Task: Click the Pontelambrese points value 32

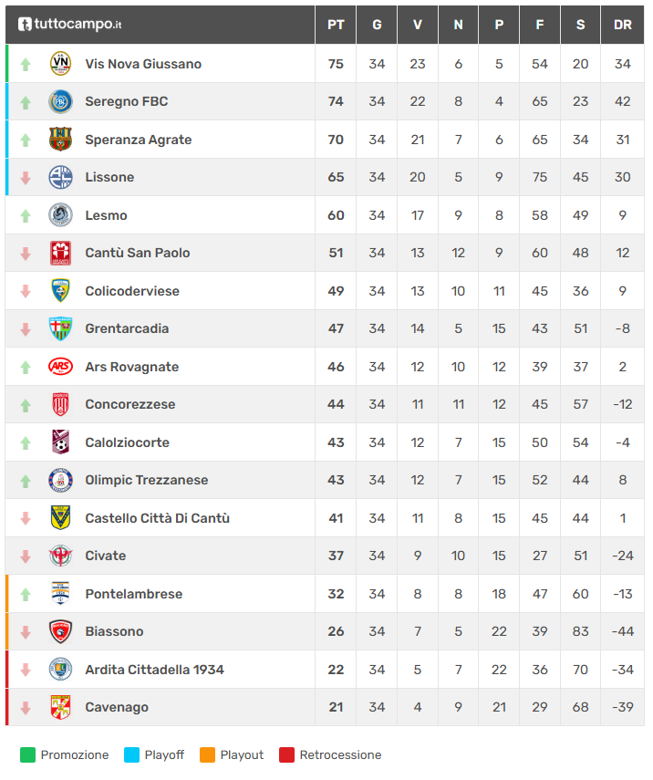Action: (336, 594)
